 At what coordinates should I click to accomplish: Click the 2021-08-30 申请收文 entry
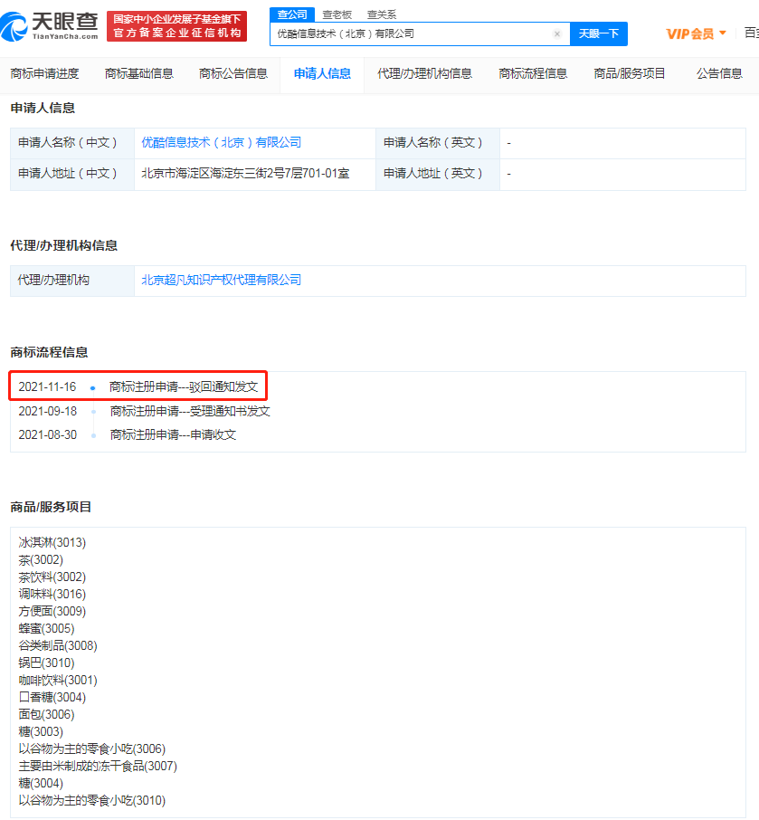(x=127, y=435)
